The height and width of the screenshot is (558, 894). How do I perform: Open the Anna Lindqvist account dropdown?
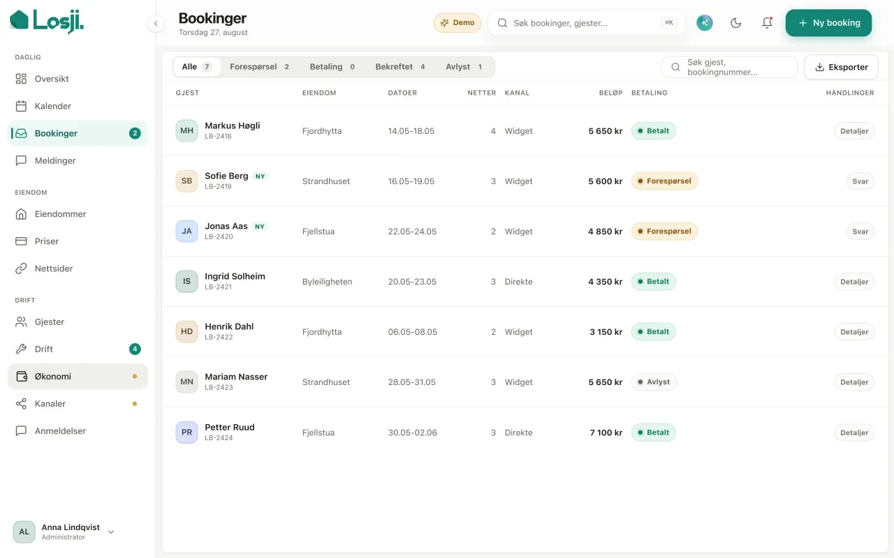tap(64, 531)
